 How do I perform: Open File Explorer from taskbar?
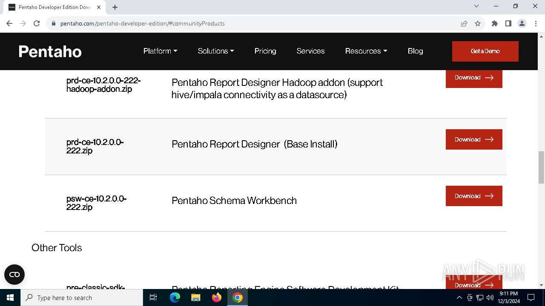tap(196, 297)
